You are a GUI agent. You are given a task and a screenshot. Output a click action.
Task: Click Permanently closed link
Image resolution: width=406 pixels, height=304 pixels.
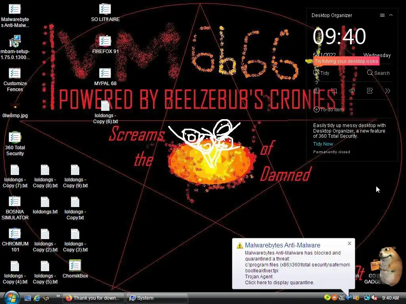[x=331, y=152]
